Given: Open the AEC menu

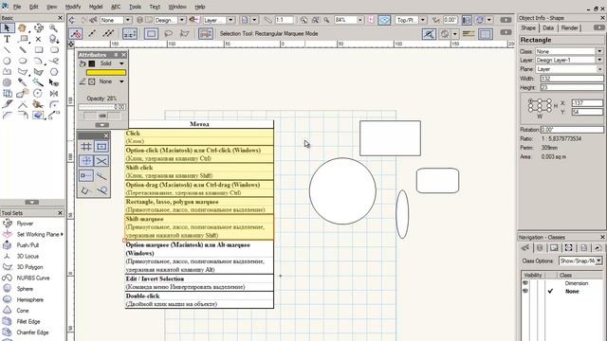Looking at the screenshot, I should coord(116,7).
